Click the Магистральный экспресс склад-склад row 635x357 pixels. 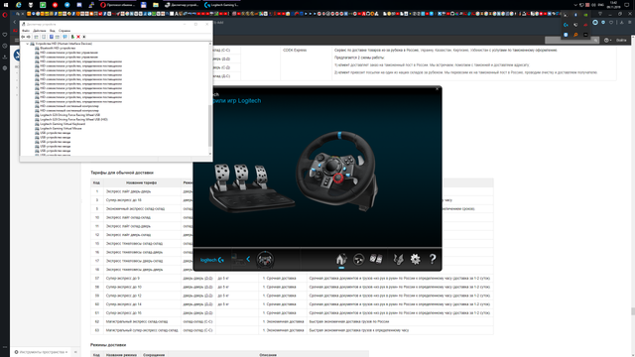click(292, 321)
